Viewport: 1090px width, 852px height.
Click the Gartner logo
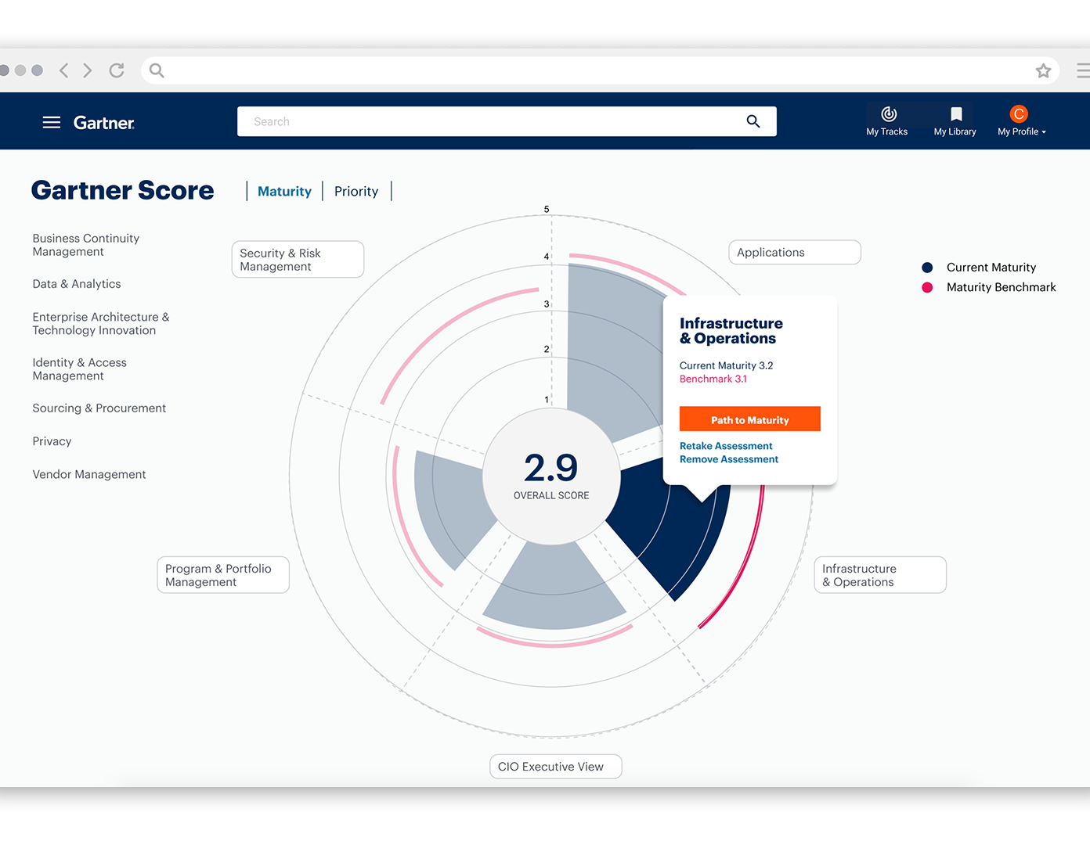[x=104, y=123]
